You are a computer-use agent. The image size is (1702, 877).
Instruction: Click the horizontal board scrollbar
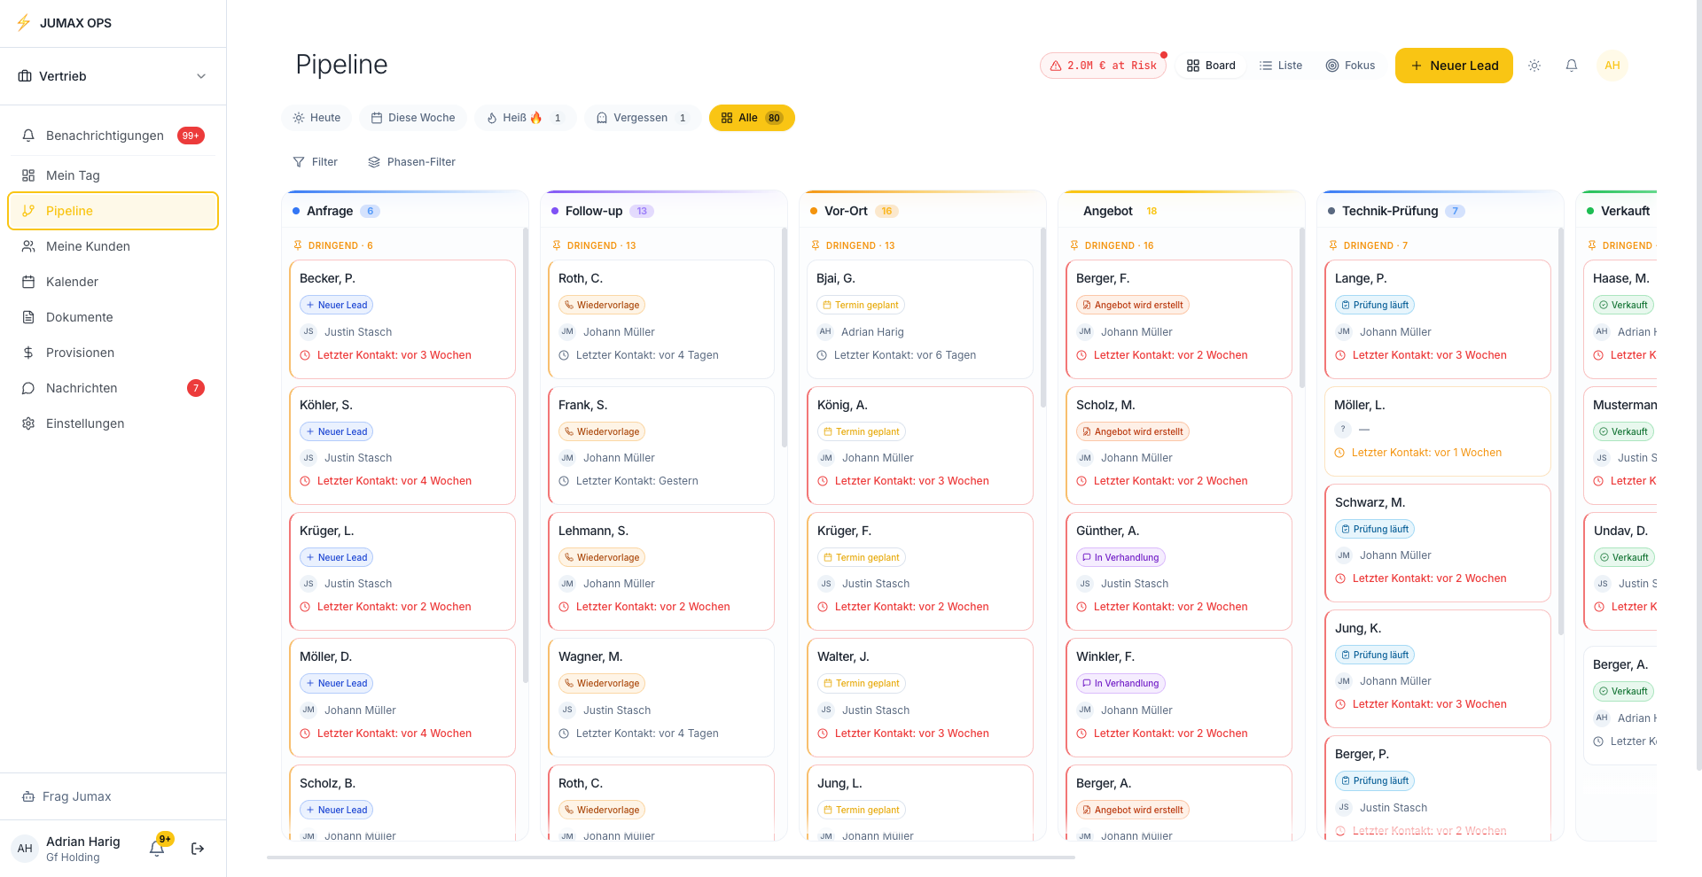tap(671, 858)
